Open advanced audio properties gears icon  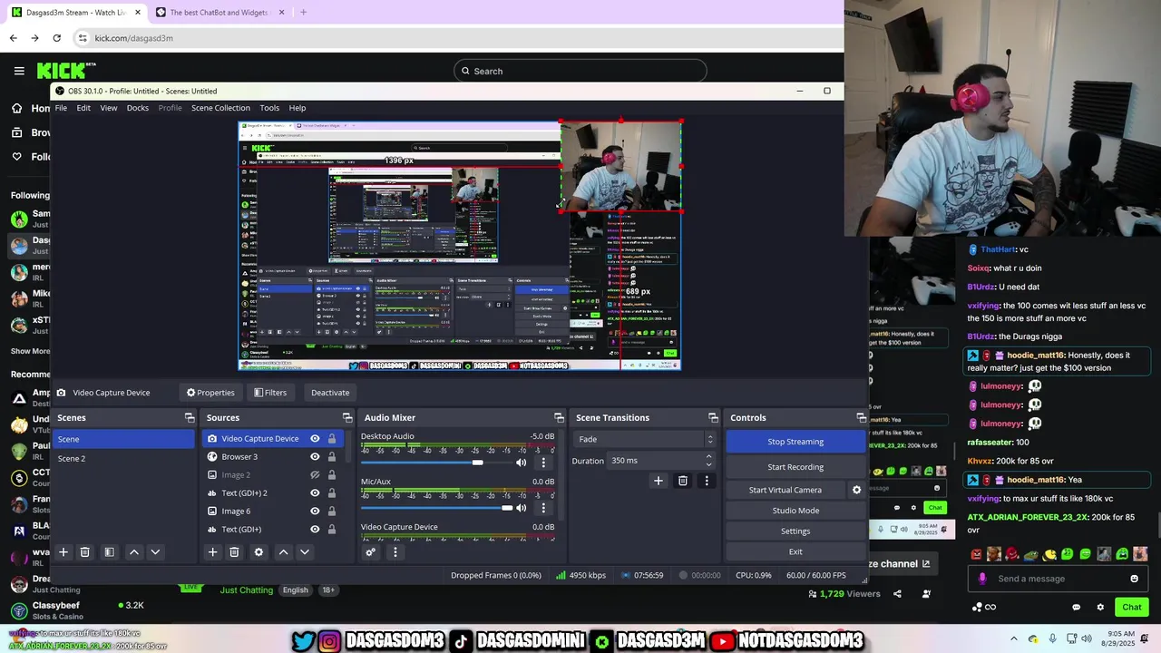370,551
